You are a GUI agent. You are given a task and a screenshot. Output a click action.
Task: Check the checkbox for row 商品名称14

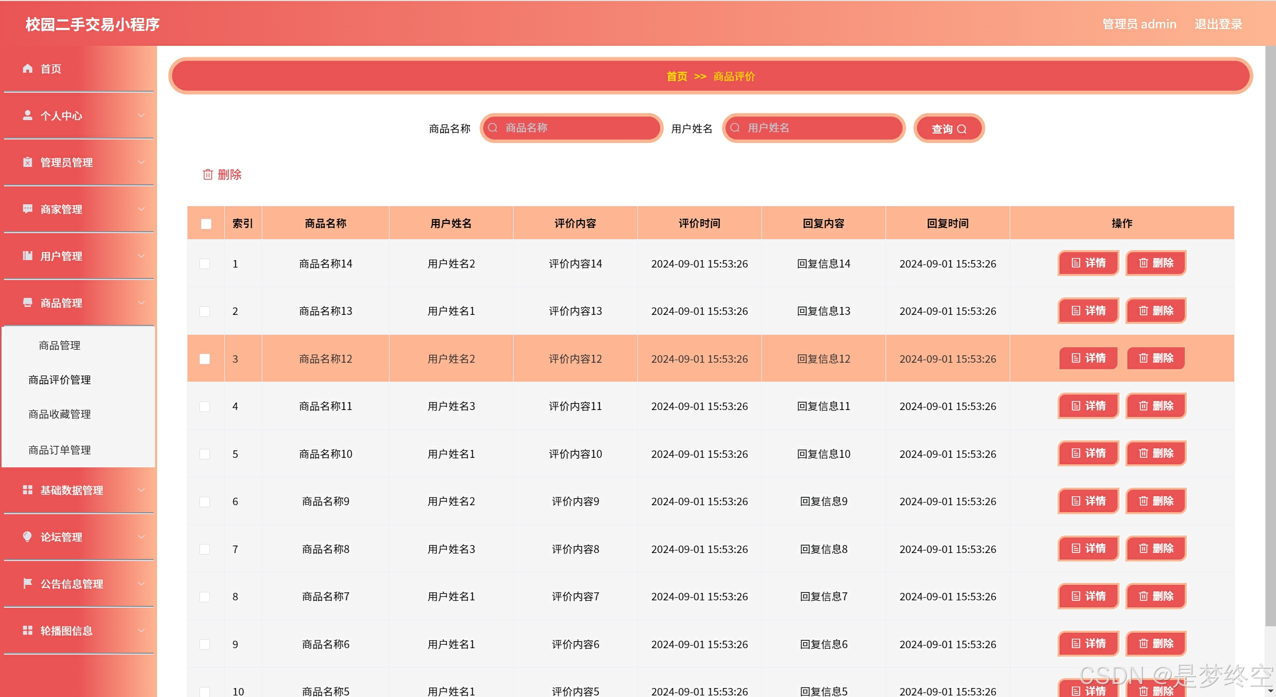tap(205, 264)
